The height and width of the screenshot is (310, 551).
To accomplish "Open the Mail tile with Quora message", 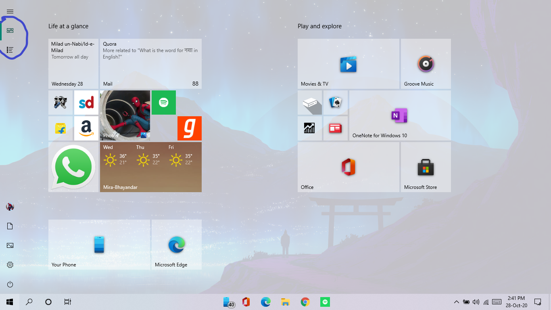I will [151, 64].
